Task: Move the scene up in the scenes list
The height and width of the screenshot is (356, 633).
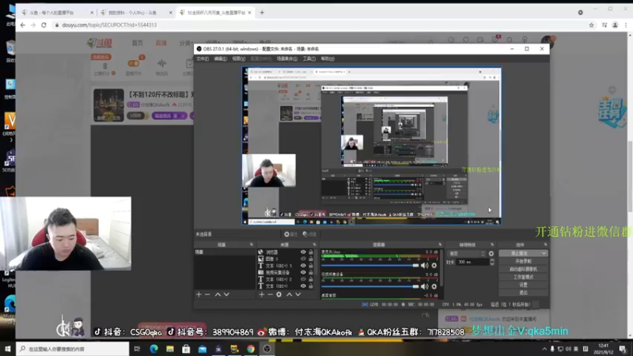Action: click(x=218, y=294)
